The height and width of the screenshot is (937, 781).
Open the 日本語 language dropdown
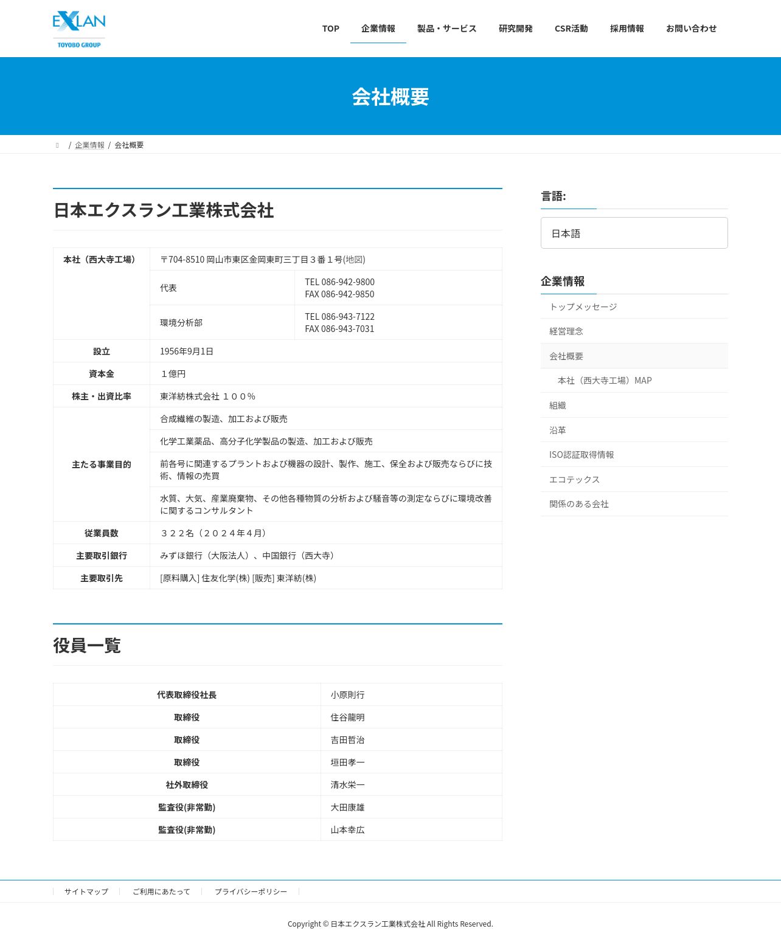click(x=634, y=233)
